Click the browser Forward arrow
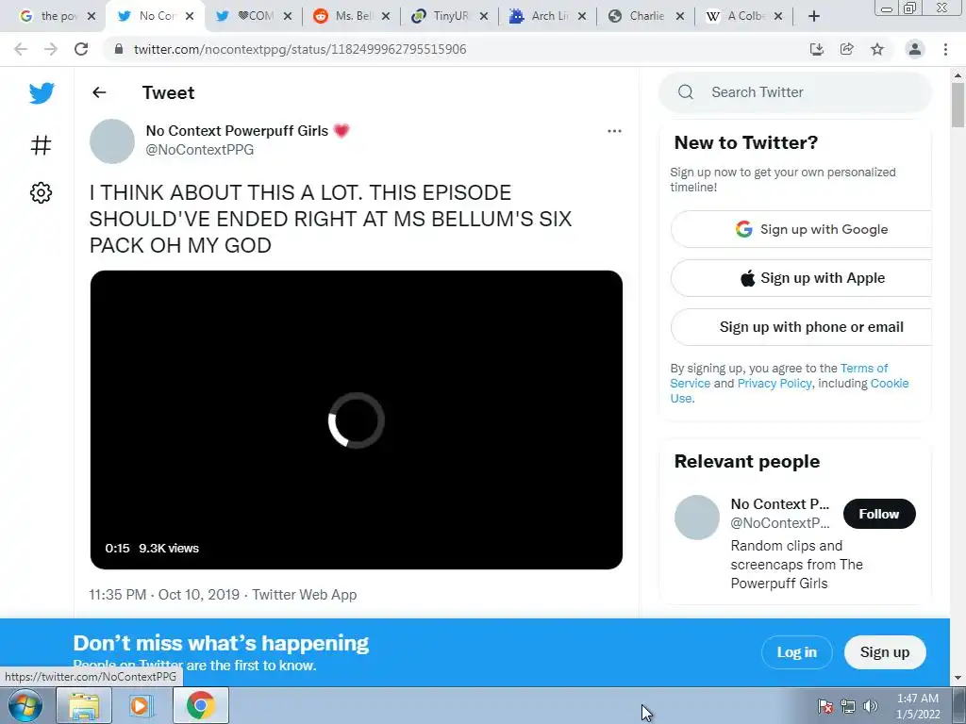The height and width of the screenshot is (724, 966). click(x=51, y=49)
